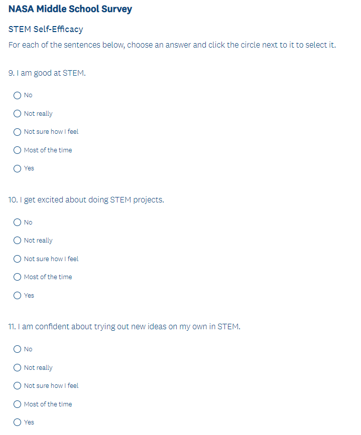Pick 'Not sure how I feel' for question 11

click(x=18, y=385)
